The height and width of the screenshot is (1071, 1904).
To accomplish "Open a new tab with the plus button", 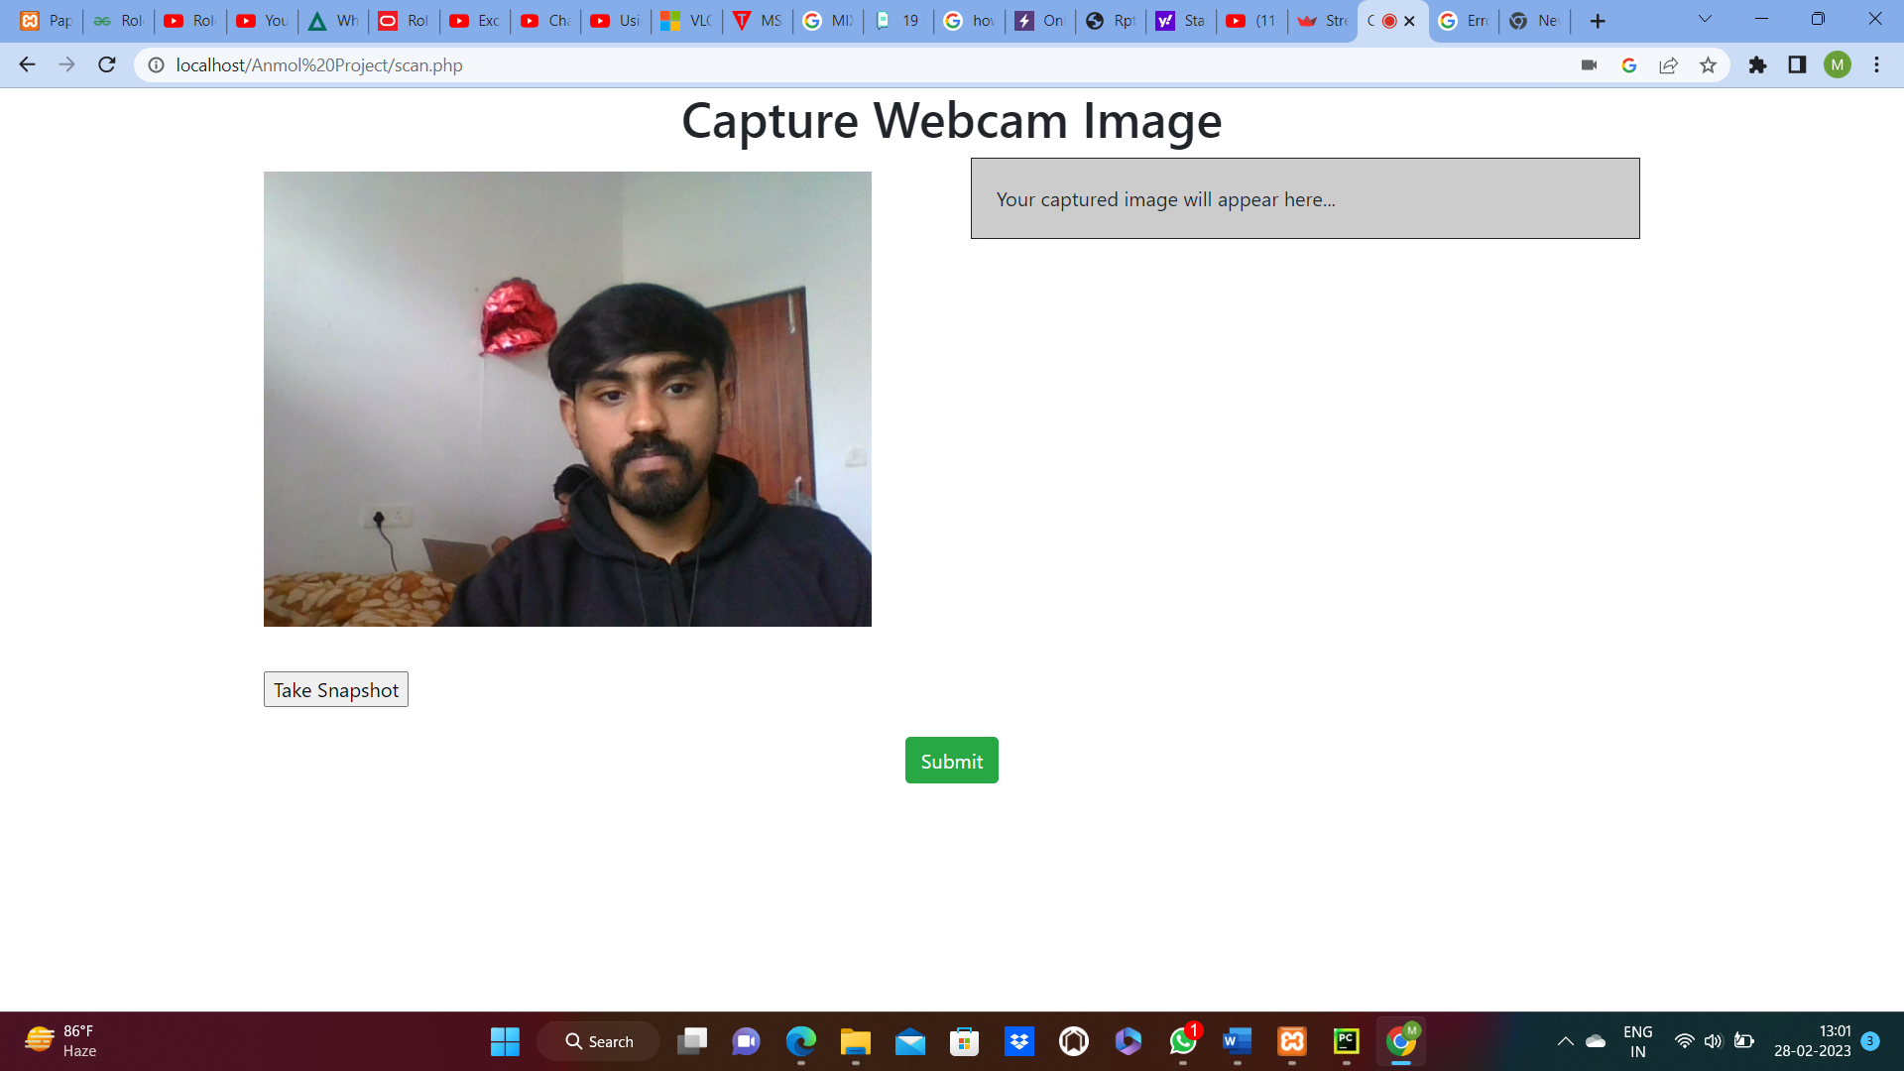I will click(x=1599, y=20).
